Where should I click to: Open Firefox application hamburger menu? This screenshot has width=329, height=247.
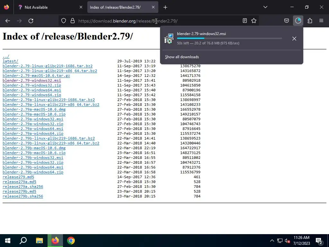click(321, 21)
